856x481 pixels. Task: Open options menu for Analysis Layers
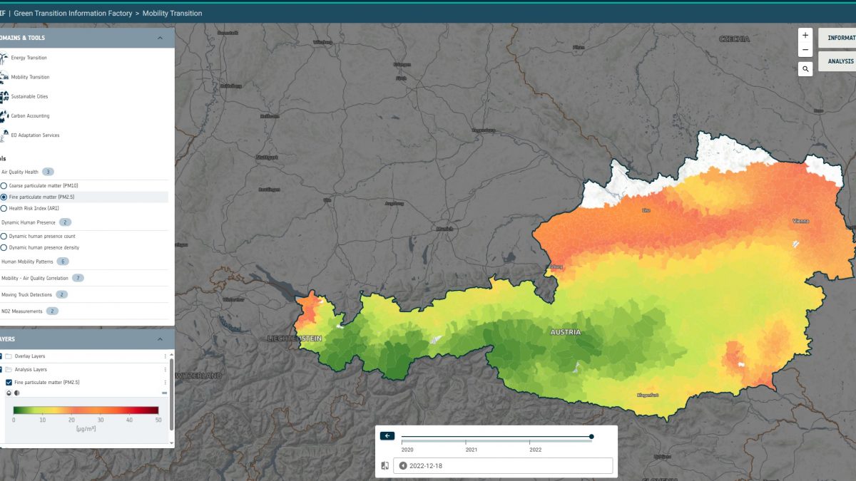(165, 370)
